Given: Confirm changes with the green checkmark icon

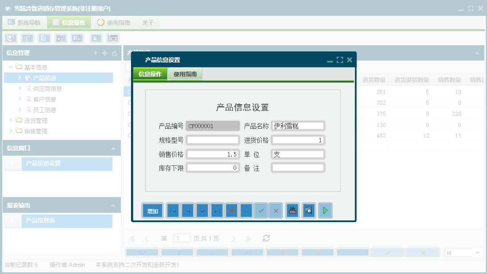Looking at the screenshot, I should pos(261,210).
